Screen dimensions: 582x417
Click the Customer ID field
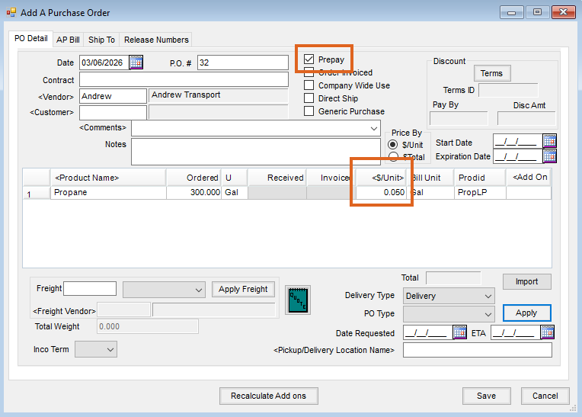(x=113, y=112)
